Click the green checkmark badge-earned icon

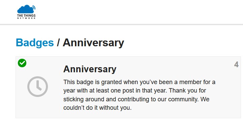pos(22,63)
